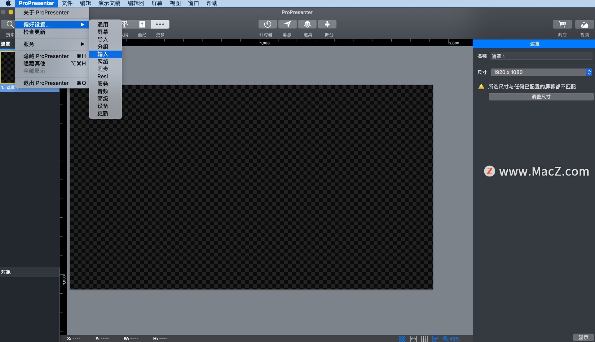Image resolution: width=595 pixels, height=342 pixels.
Task: Select 关于 ProPresenter menu entry
Action: (x=52, y=12)
